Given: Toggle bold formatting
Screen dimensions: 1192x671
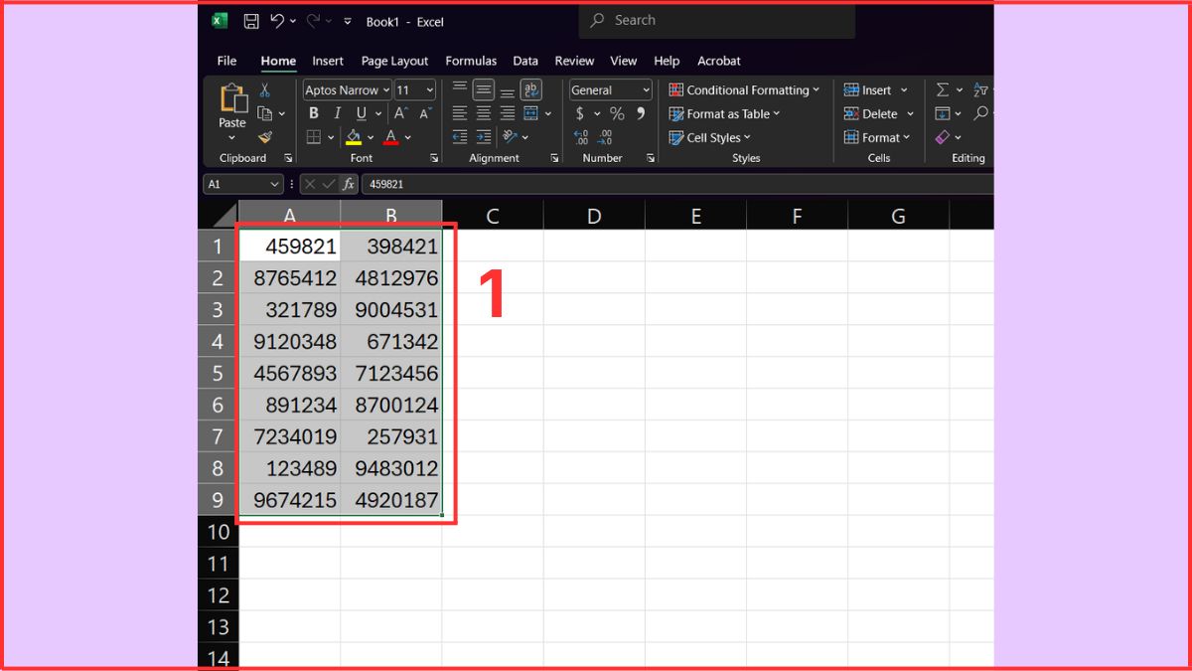Looking at the screenshot, I should pyautogui.click(x=313, y=113).
